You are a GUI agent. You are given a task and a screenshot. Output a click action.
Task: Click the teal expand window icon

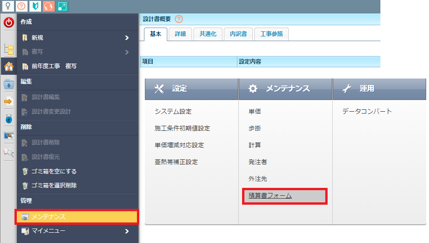[62, 6]
